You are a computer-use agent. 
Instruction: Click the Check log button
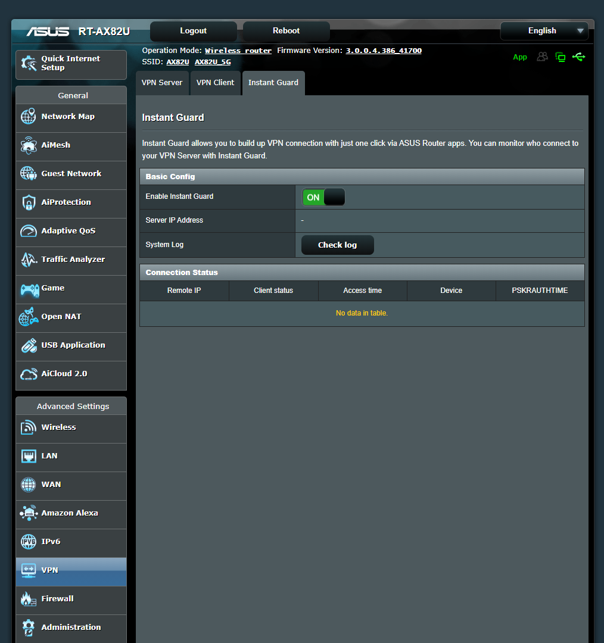[338, 245]
